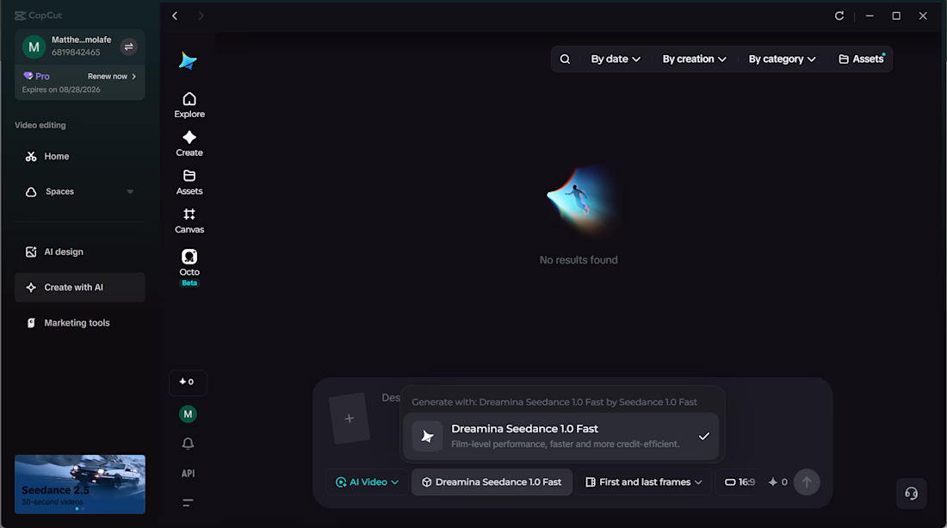The height and width of the screenshot is (528, 947).
Task: Open the Canvas tool
Action: click(x=189, y=221)
